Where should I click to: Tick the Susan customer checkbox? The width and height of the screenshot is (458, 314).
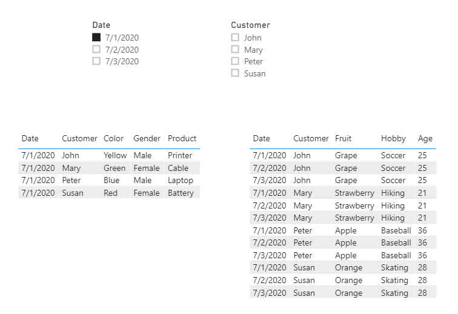pyautogui.click(x=235, y=73)
